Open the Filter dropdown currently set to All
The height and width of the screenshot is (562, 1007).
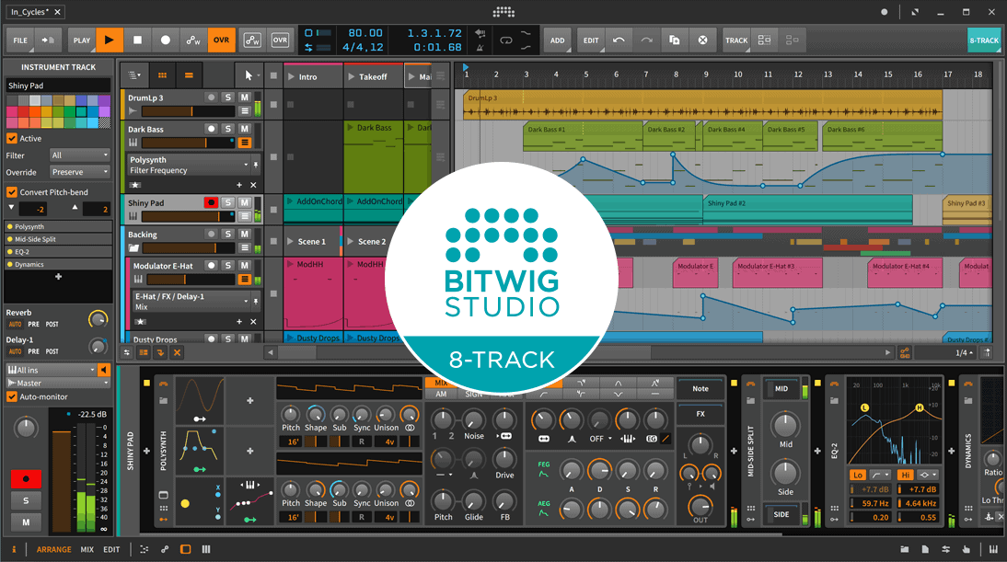79,155
